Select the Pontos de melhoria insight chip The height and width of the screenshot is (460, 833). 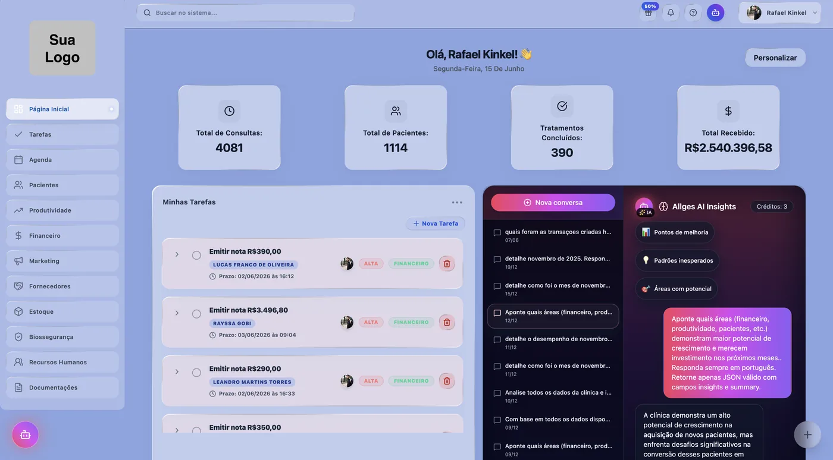[x=675, y=232]
